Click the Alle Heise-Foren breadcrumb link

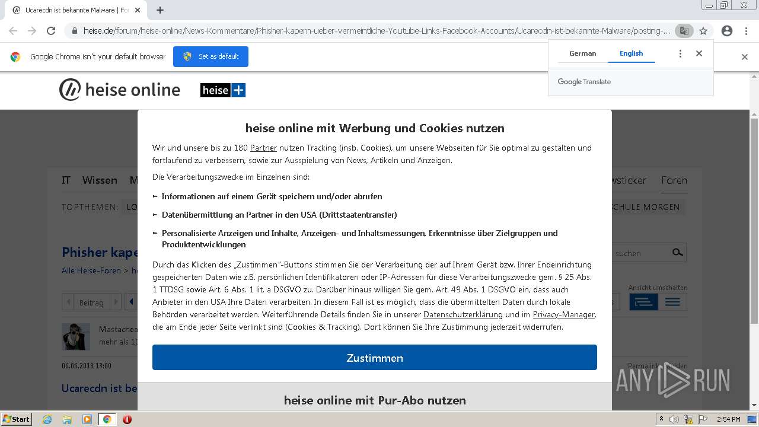point(91,270)
